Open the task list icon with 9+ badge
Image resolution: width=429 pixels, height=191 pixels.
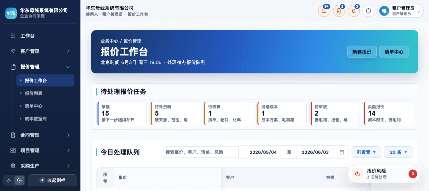pos(324,11)
